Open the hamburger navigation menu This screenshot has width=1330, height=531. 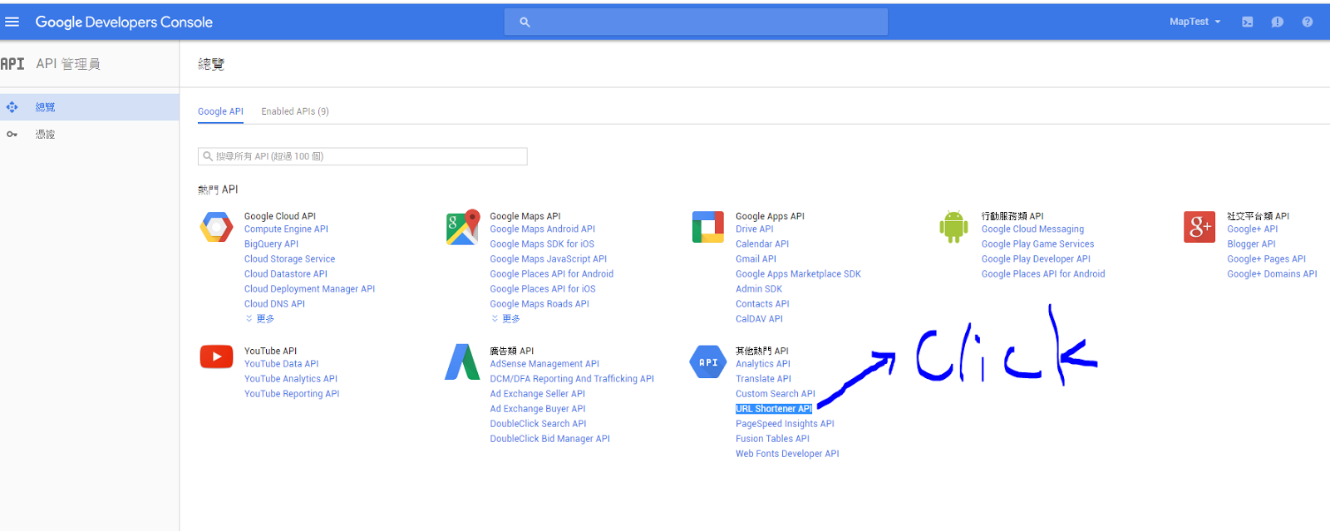(x=12, y=22)
